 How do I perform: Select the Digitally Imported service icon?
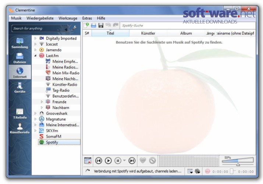tap(42, 38)
